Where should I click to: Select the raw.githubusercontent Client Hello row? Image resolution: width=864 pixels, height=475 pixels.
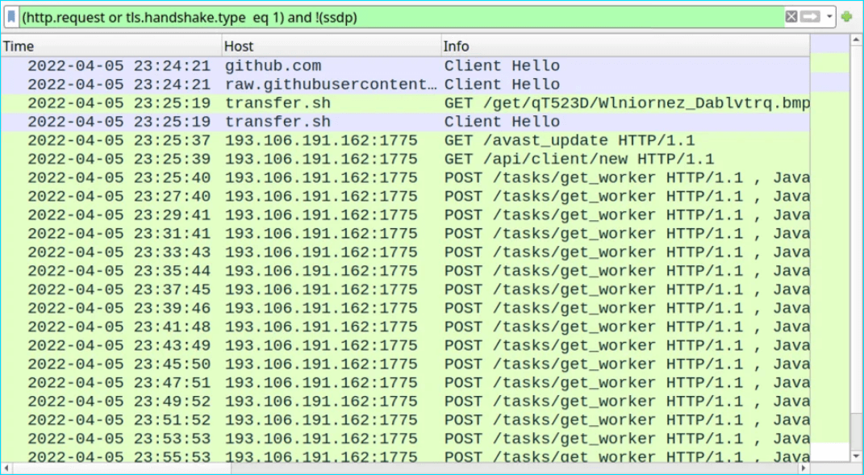[403, 85]
